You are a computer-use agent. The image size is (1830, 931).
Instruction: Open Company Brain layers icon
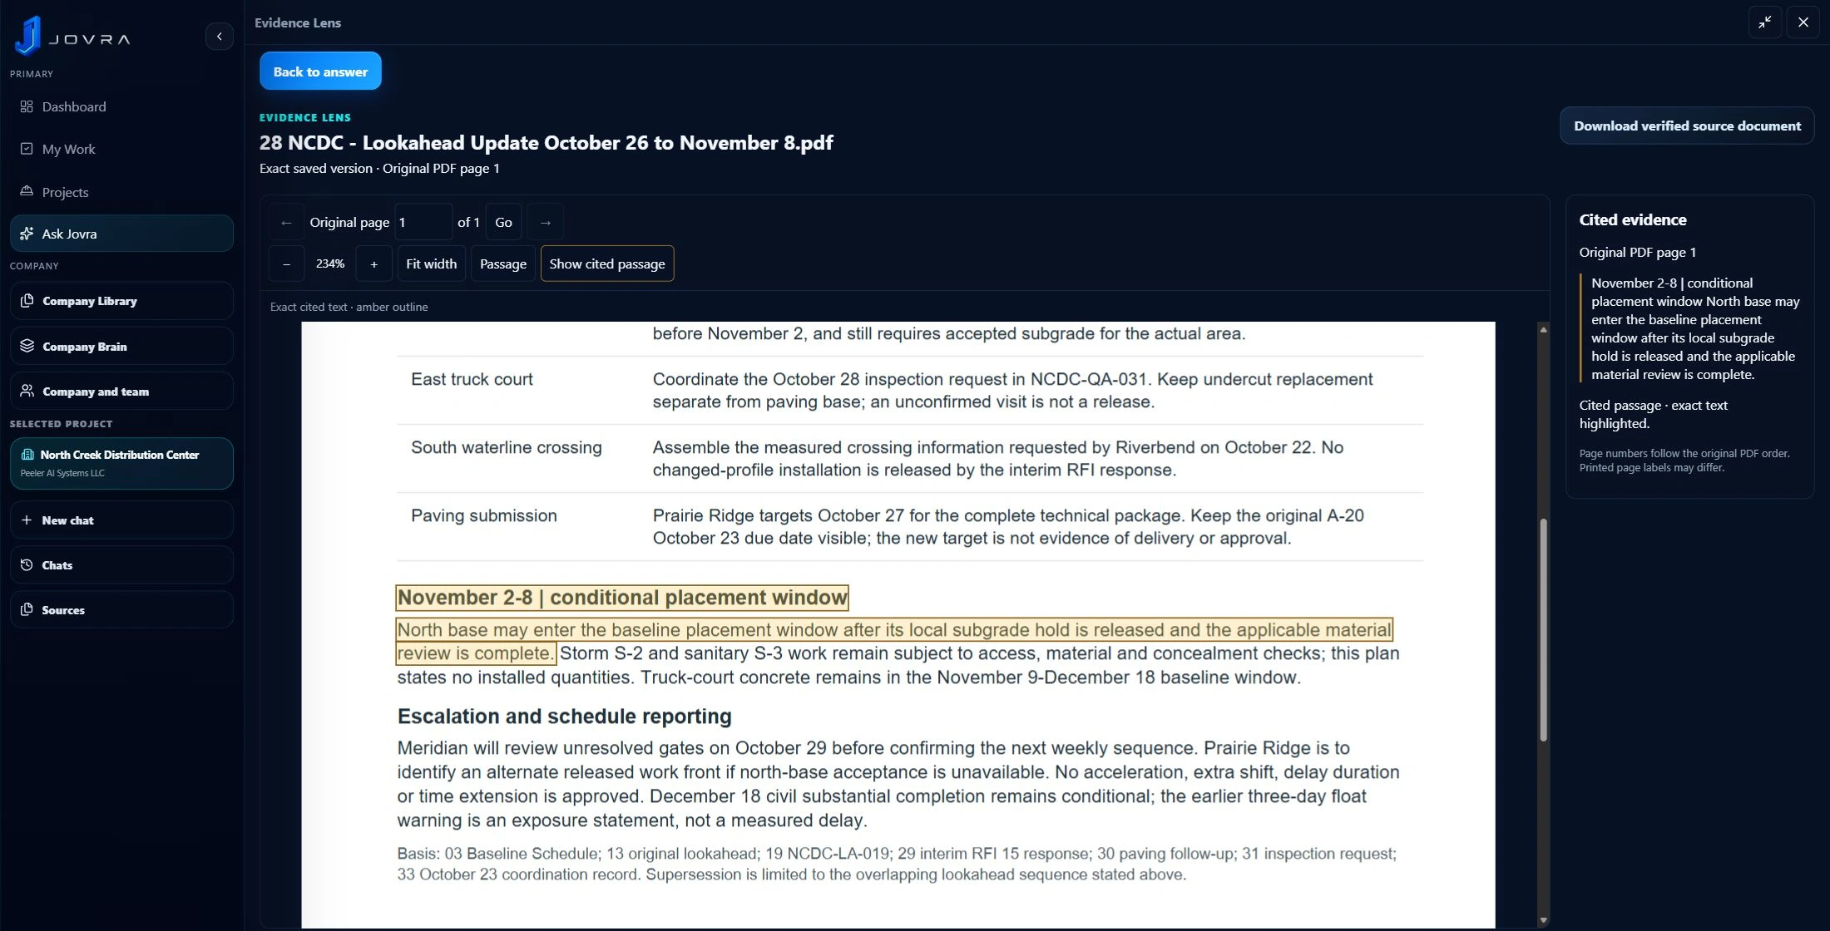pyautogui.click(x=27, y=346)
